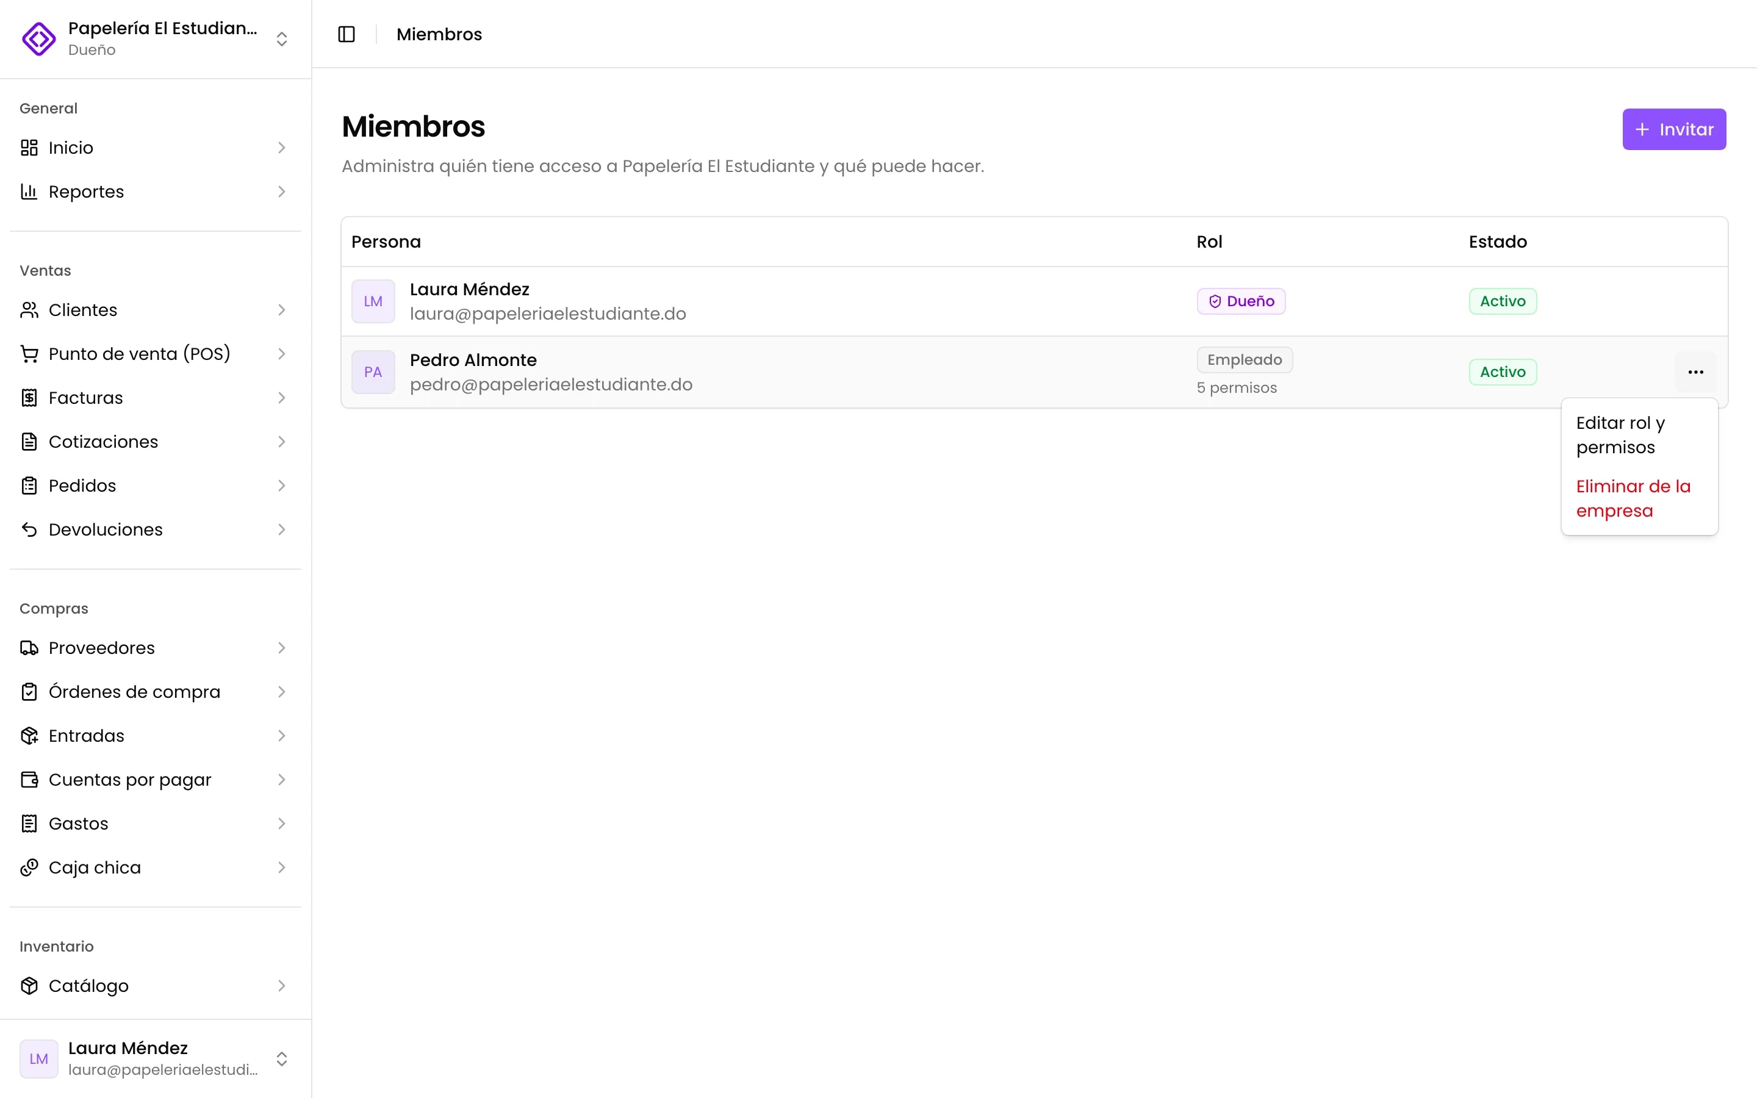Screen dimensions: 1757x1098
Task: Expand the Inicio chevron
Action: point(282,148)
